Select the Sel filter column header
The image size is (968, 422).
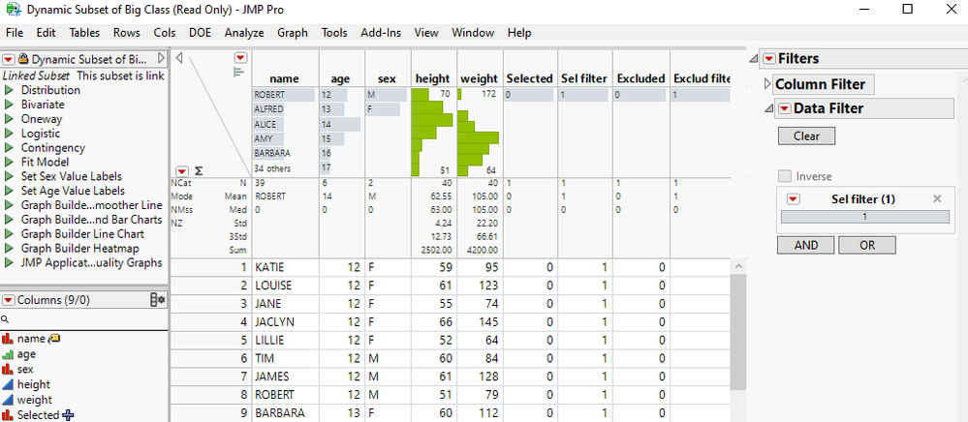point(584,78)
